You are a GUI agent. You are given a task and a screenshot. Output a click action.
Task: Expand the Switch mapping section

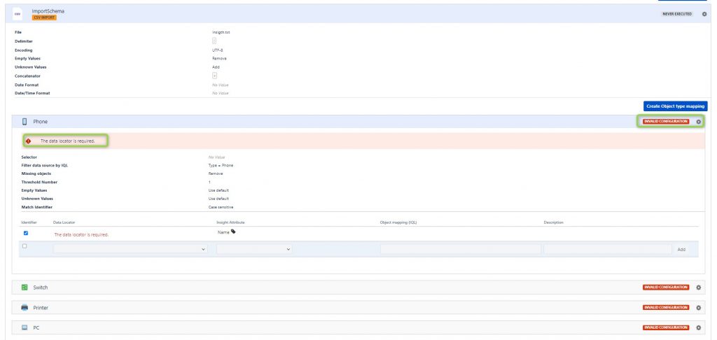(358, 288)
